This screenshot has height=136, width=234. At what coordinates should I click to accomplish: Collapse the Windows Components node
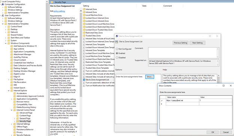click(6, 43)
